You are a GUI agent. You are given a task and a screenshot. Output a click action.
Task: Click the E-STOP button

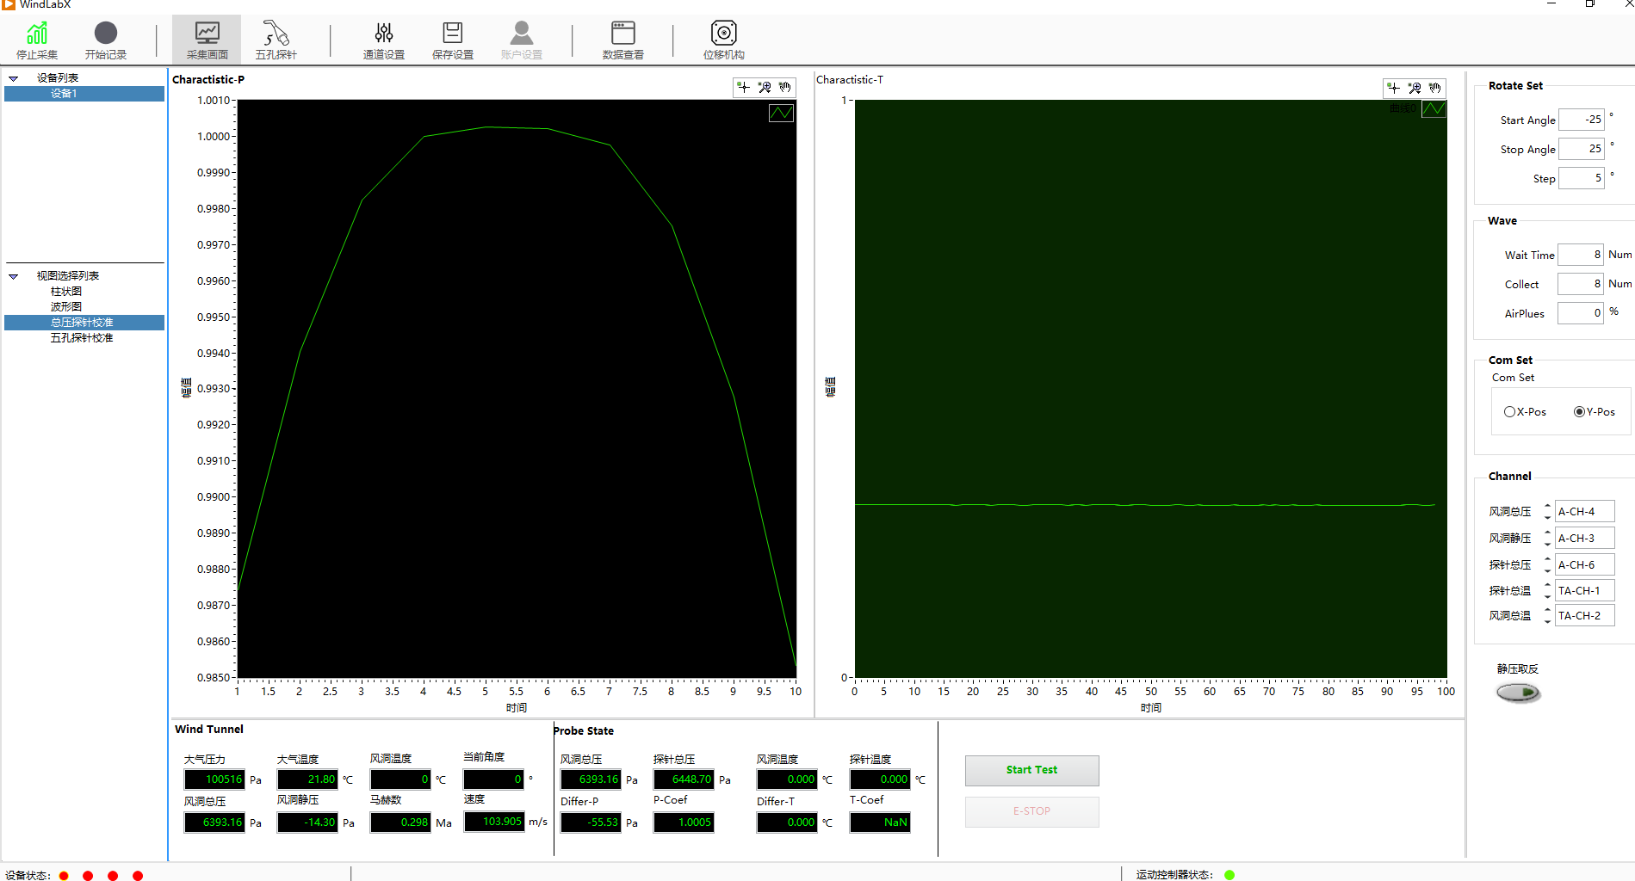tap(1031, 811)
